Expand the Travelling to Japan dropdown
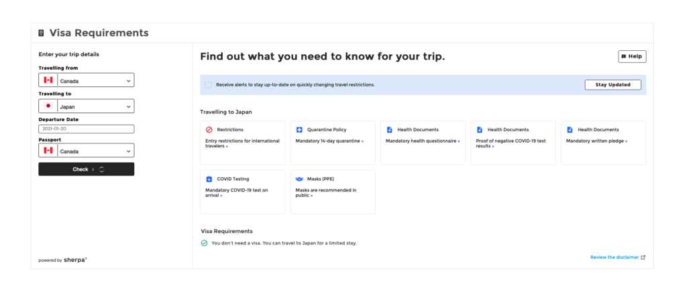Image resolution: width=687 pixels, height=286 pixels. coord(95,106)
